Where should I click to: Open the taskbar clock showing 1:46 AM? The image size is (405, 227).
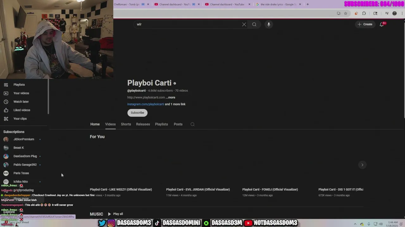pos(392,224)
